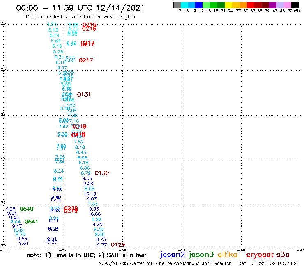Click the 5.79 wave height value
Viewport: 304px width, 267px height.
(x=54, y=35)
